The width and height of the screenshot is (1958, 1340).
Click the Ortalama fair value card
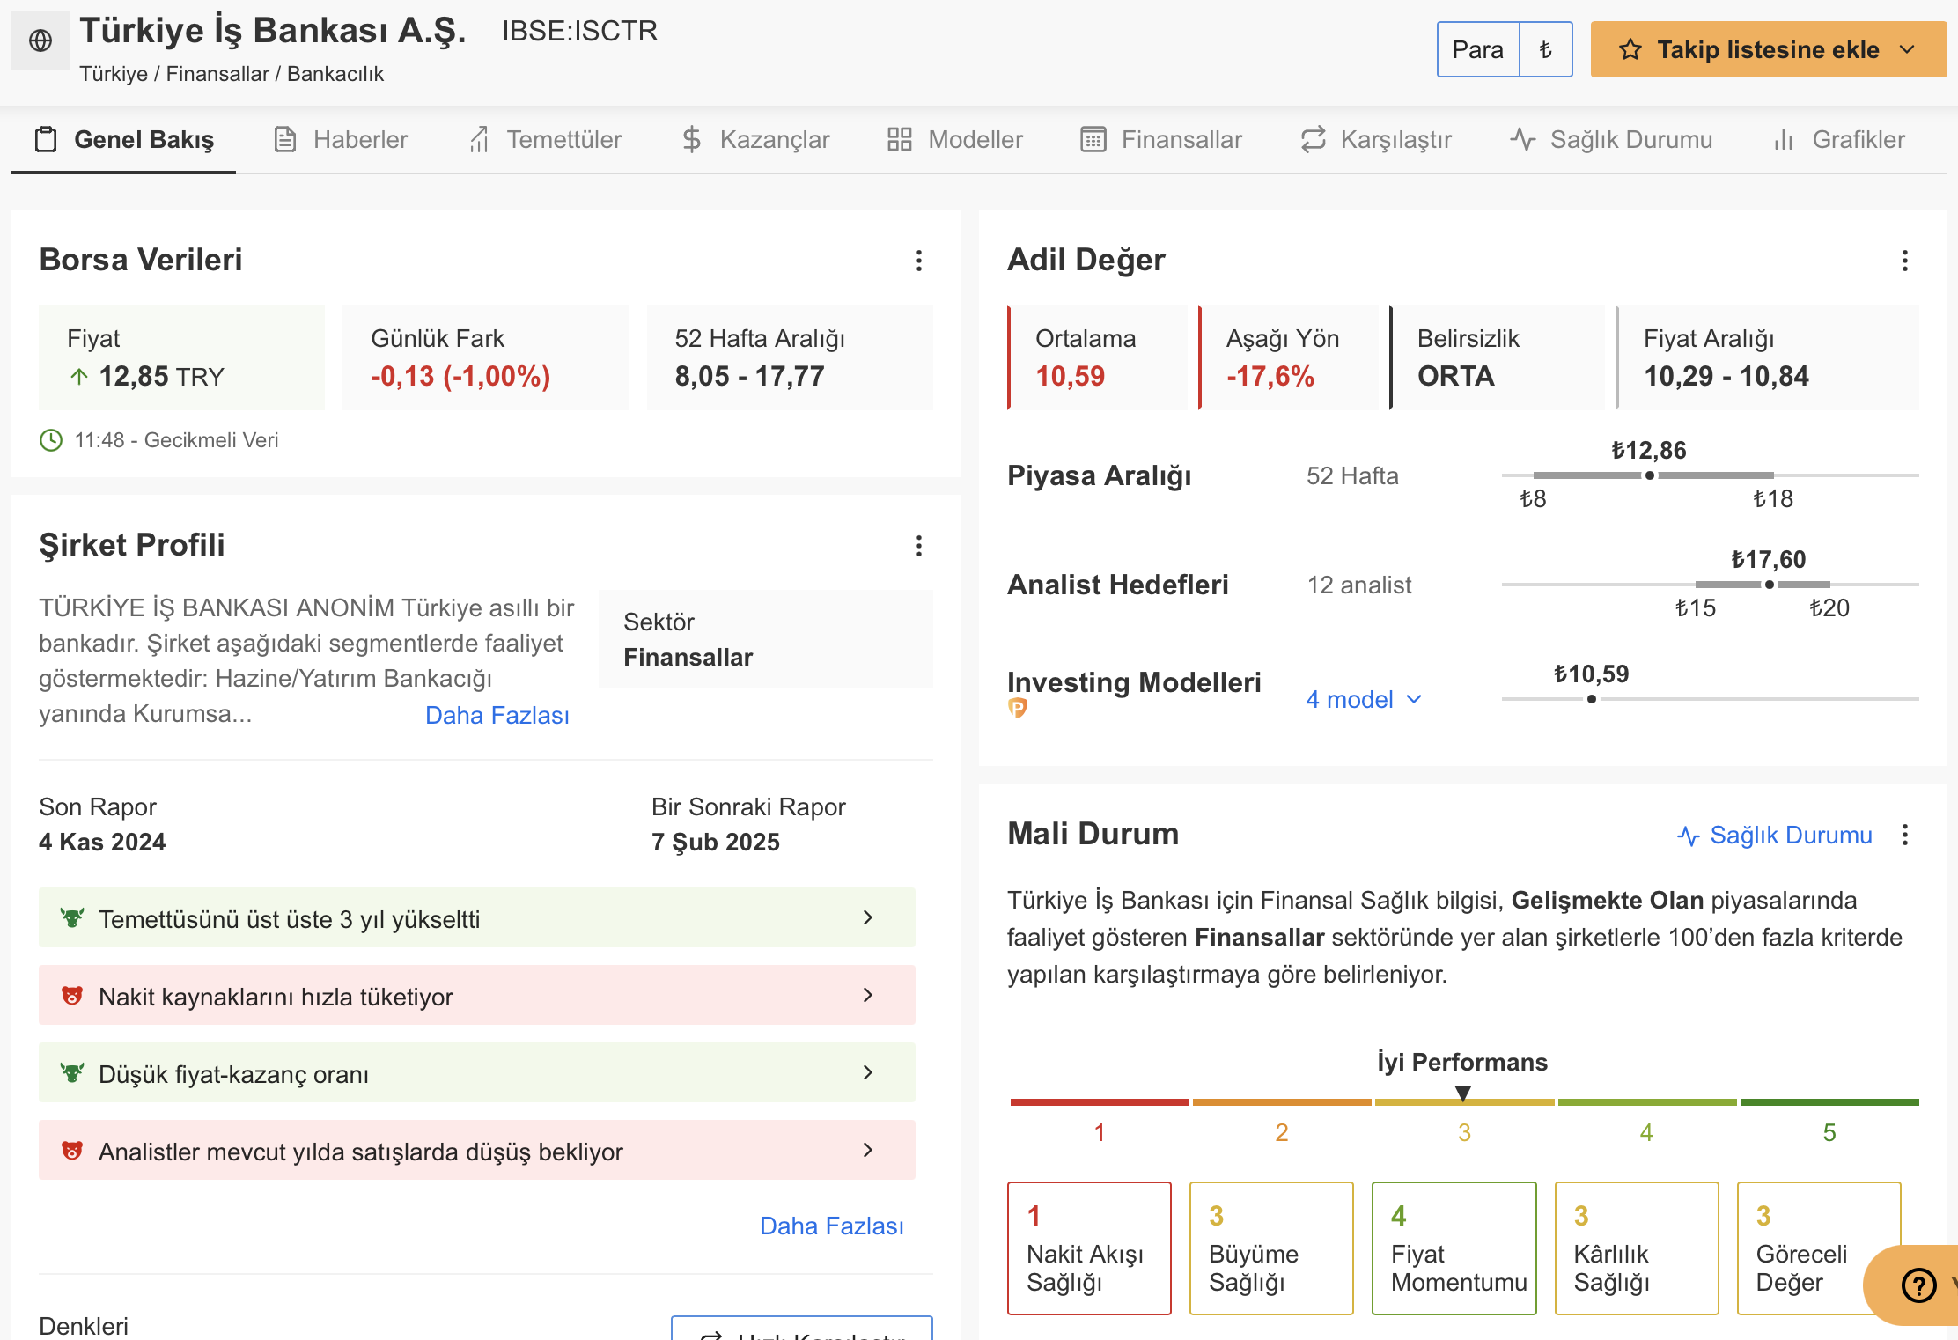pos(1097,357)
